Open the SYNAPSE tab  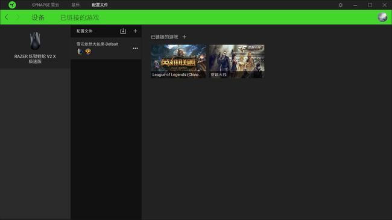click(45, 5)
